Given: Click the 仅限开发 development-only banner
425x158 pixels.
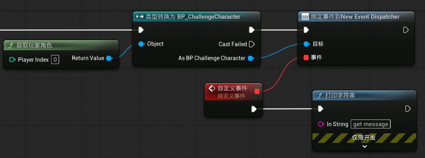Looking at the screenshot, I should point(364,138).
